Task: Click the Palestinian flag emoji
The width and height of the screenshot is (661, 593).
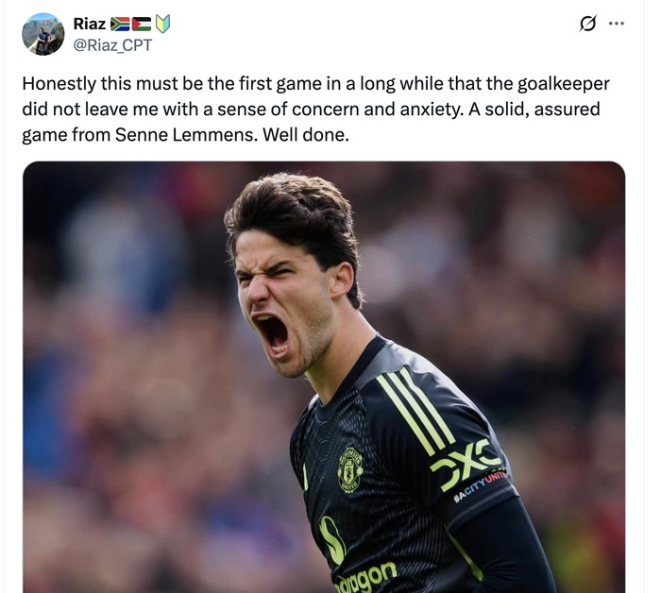Action: click(x=142, y=24)
